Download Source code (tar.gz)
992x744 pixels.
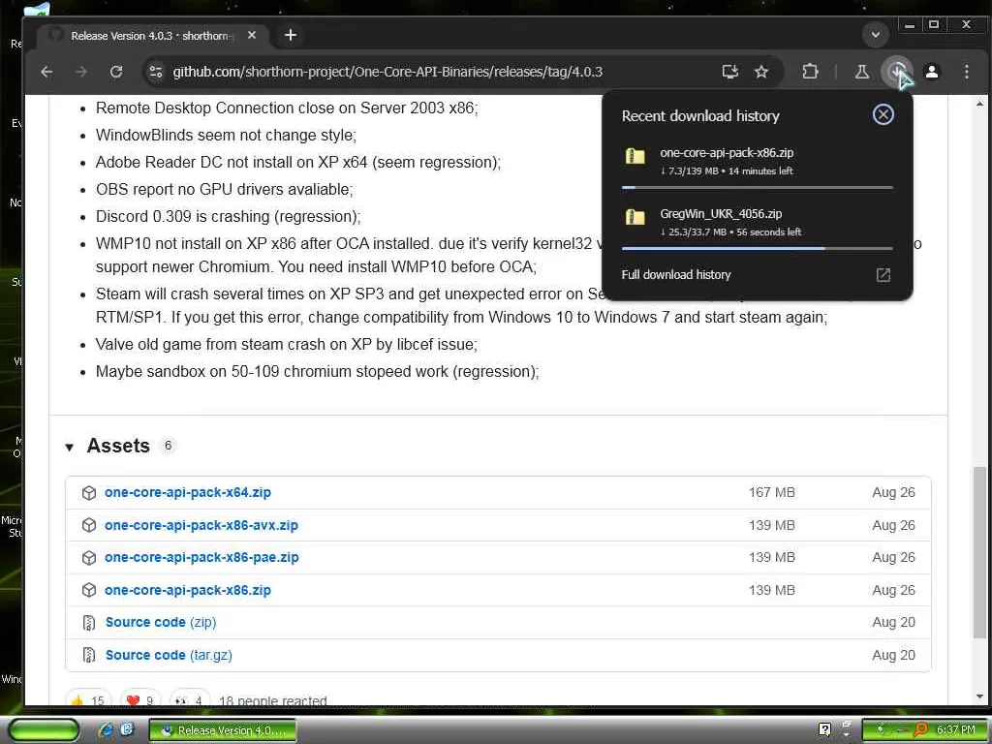(x=169, y=655)
